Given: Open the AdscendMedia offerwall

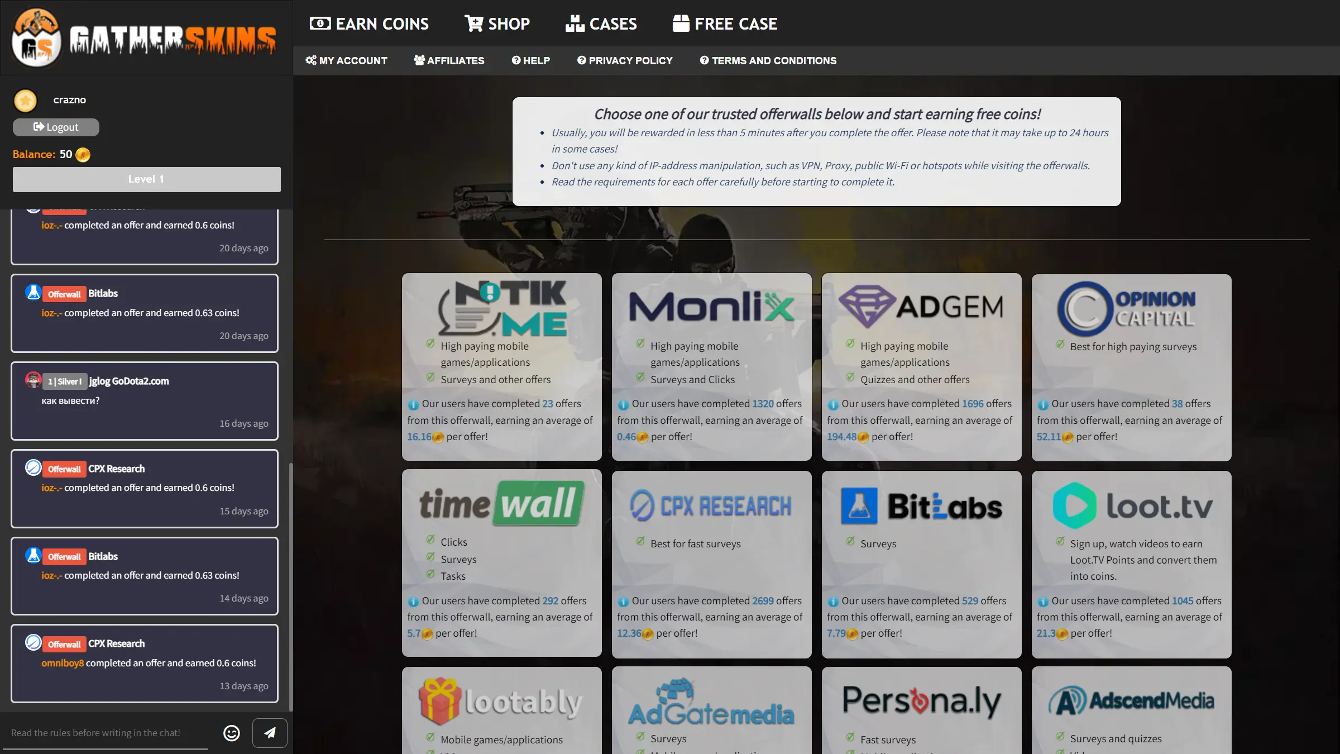Looking at the screenshot, I should [x=1131, y=710].
